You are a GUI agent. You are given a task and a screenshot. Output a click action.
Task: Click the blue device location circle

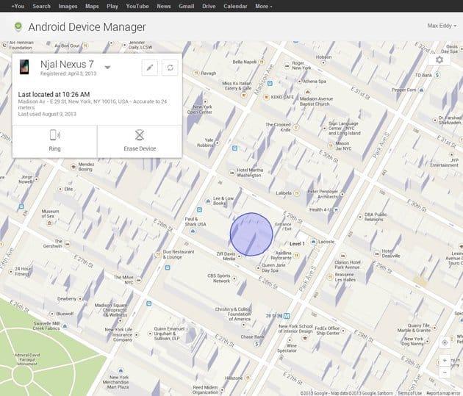click(x=251, y=234)
